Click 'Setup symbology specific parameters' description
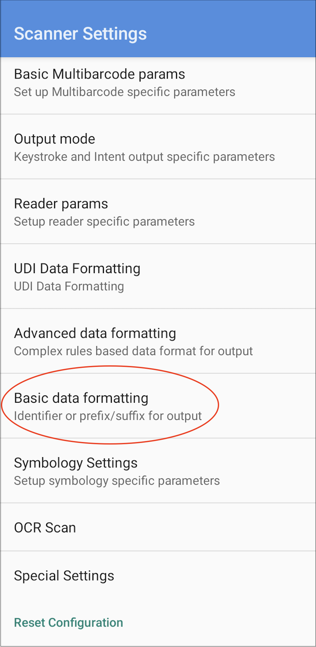The image size is (316, 647). click(117, 481)
